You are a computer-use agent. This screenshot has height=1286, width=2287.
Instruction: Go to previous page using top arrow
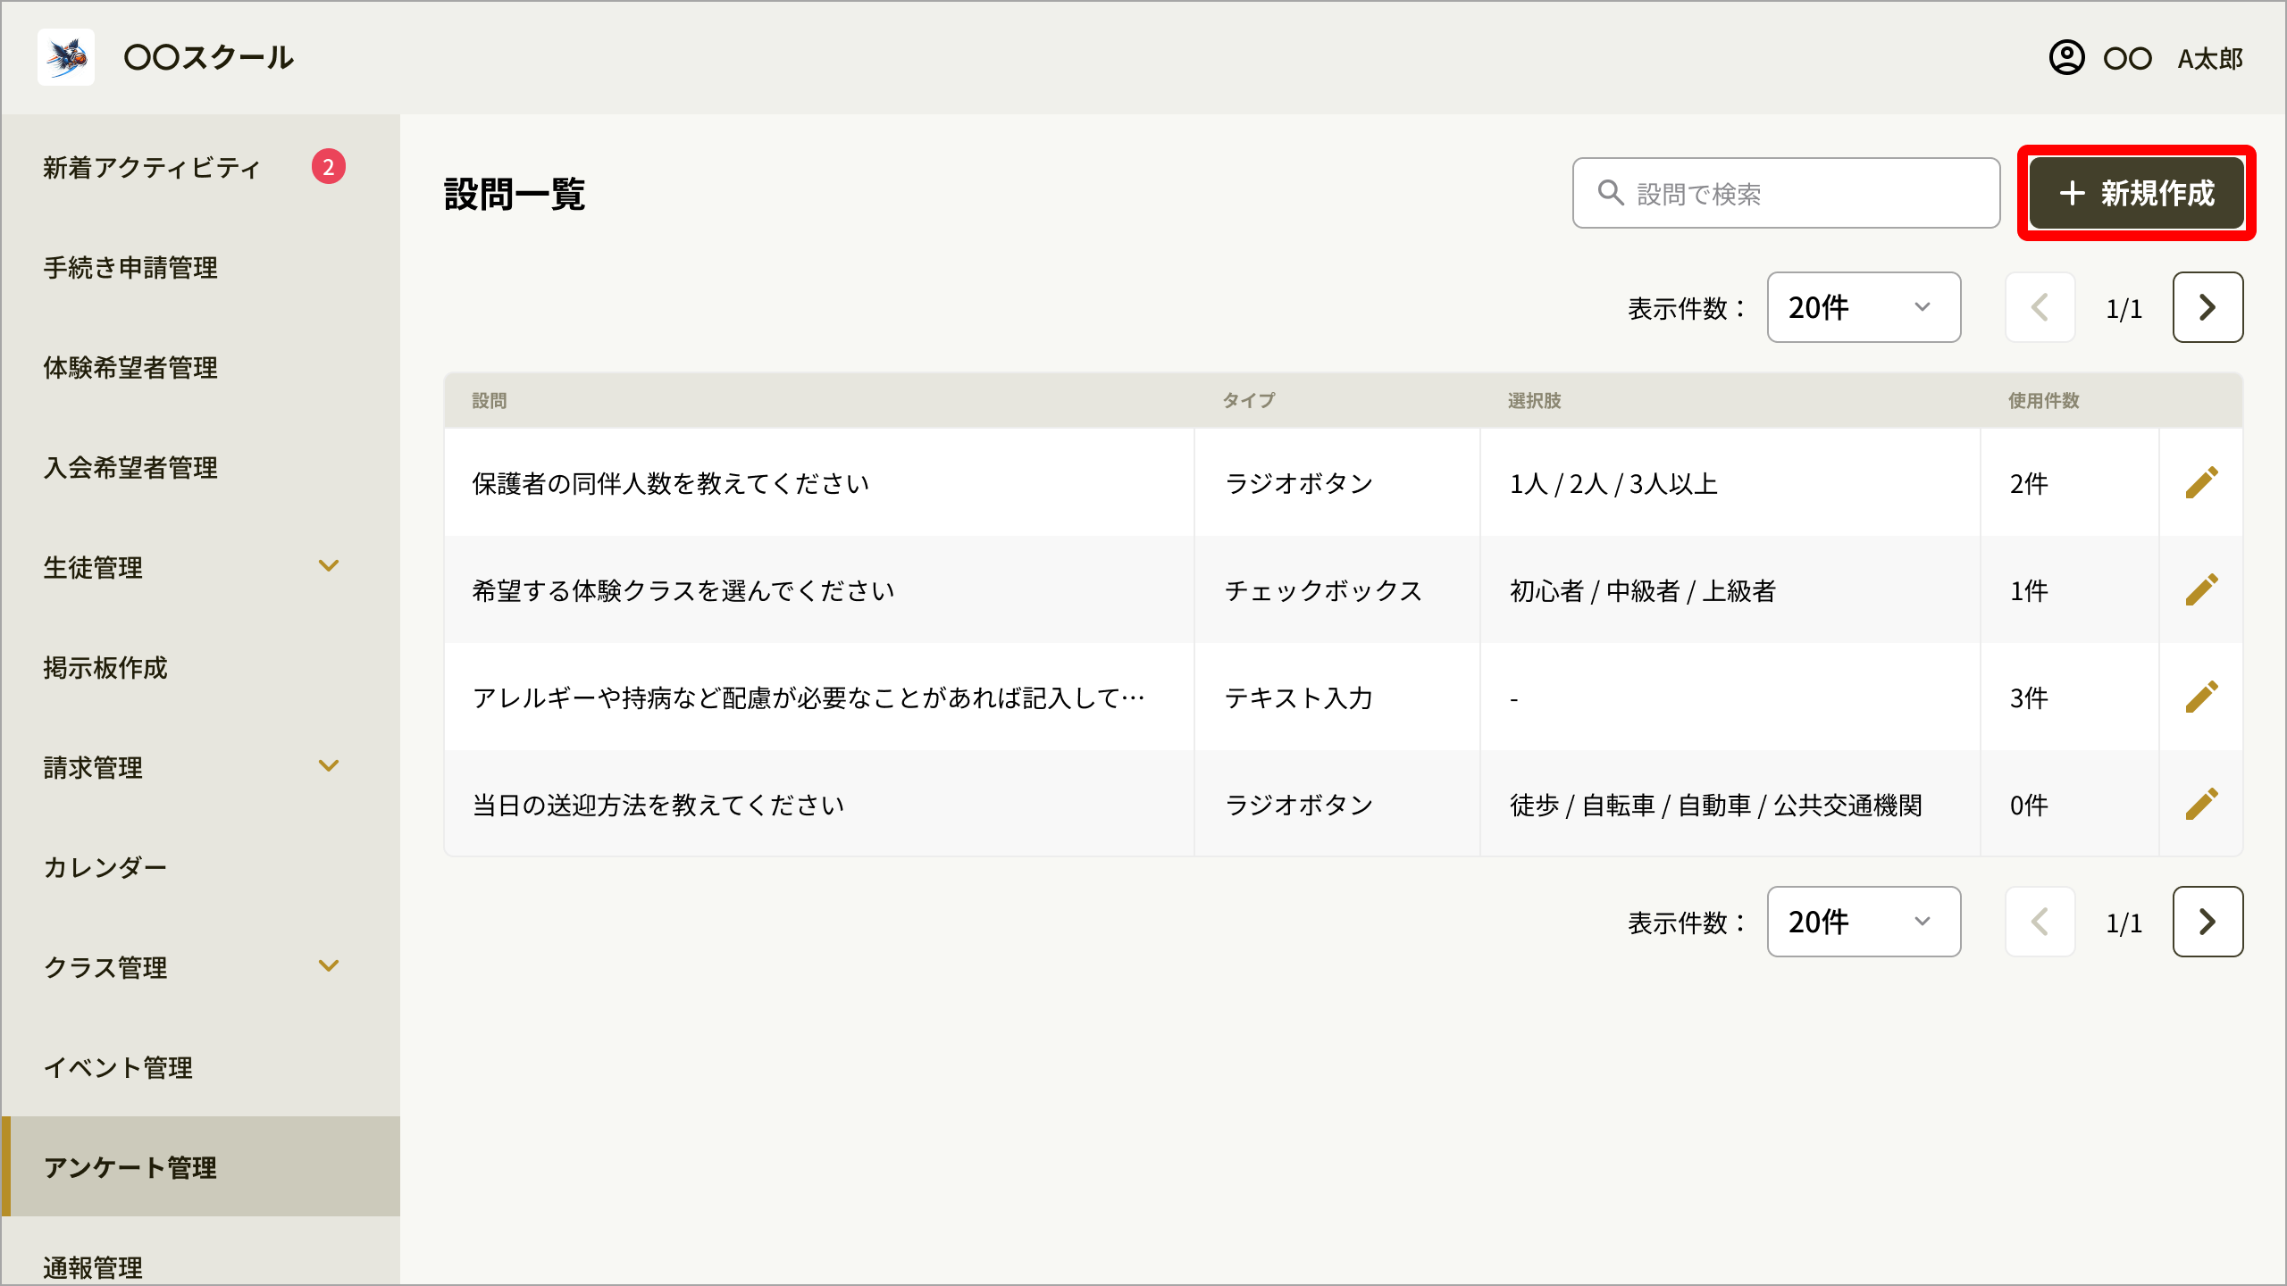tap(2040, 307)
